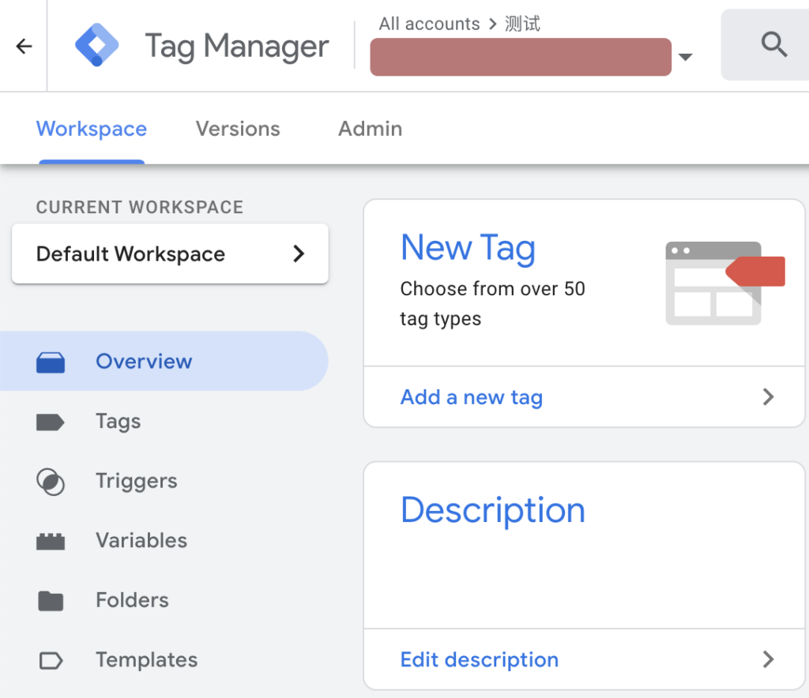Click the Folders folder icon
809x698 pixels.
point(51,601)
